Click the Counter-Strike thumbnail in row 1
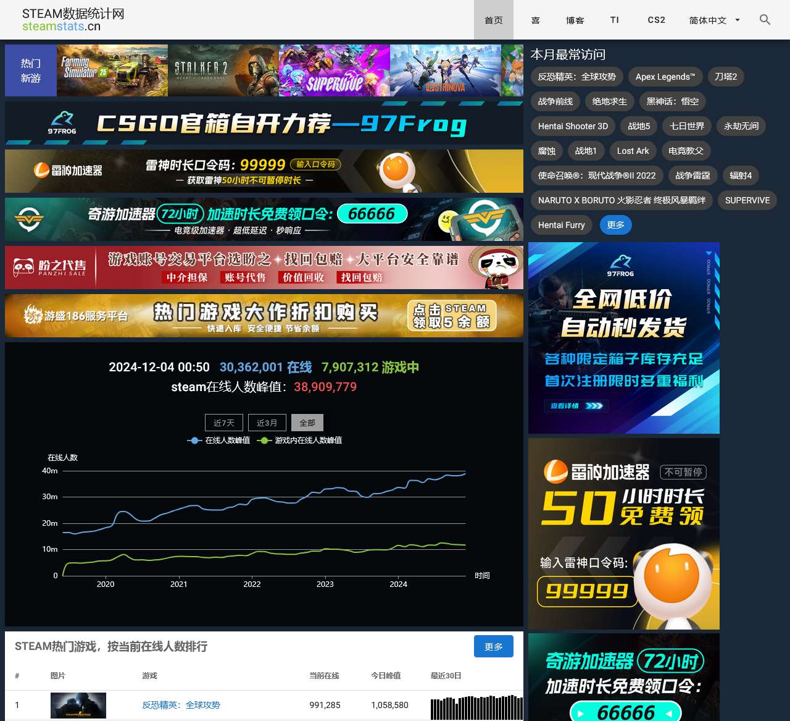 (78, 706)
